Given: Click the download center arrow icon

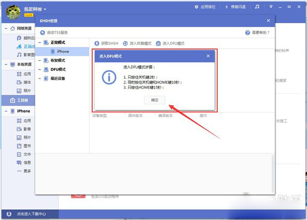Looking at the screenshot, I should click(x=9, y=213).
